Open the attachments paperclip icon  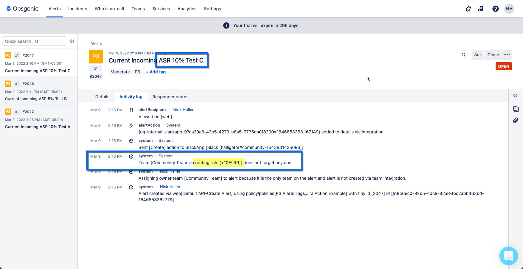(516, 120)
